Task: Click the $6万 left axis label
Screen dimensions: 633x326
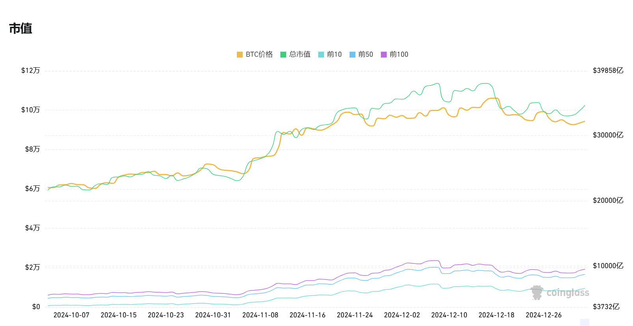Action: (33, 189)
